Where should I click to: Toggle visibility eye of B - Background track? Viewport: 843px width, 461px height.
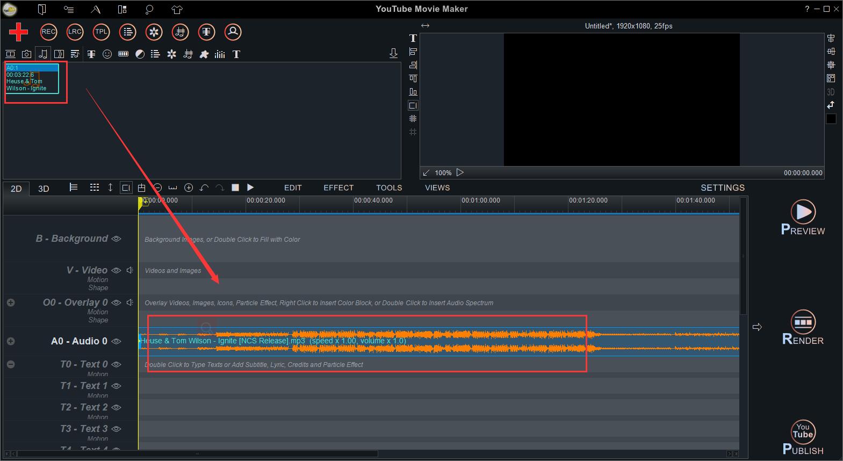[116, 239]
